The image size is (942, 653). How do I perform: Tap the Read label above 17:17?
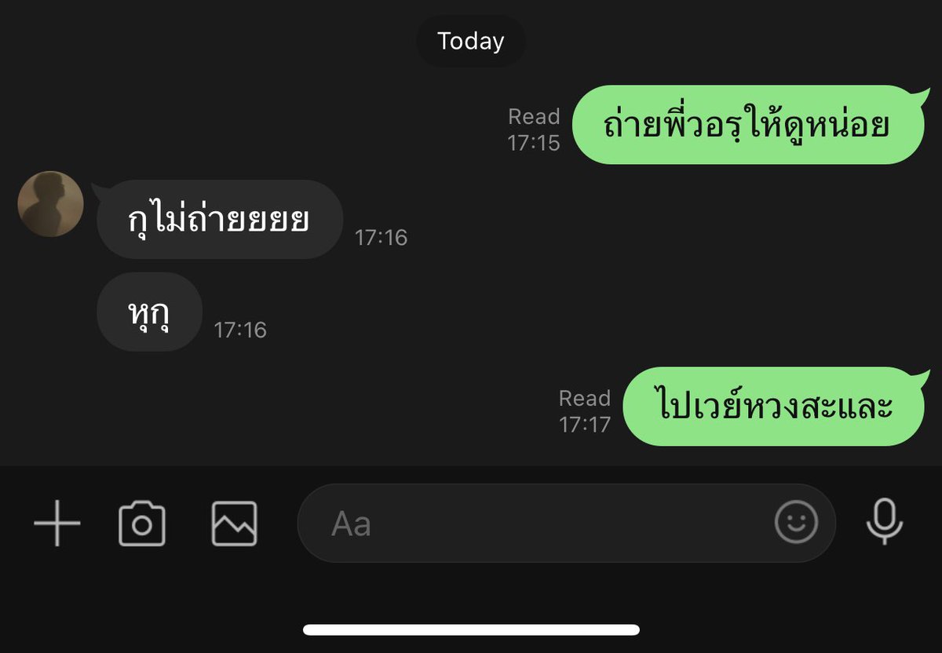(x=585, y=399)
